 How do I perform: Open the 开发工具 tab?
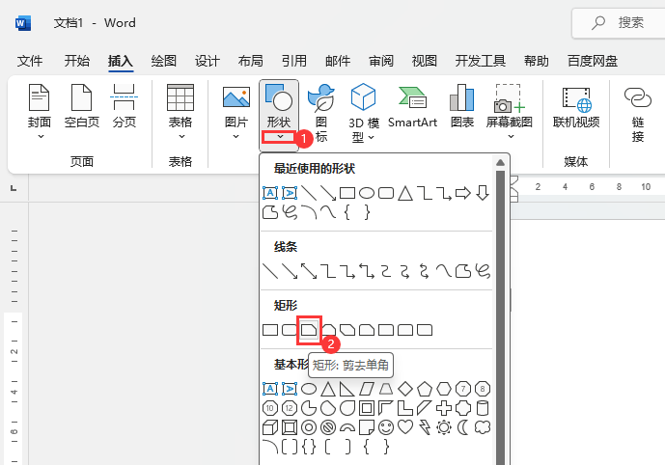pos(480,61)
